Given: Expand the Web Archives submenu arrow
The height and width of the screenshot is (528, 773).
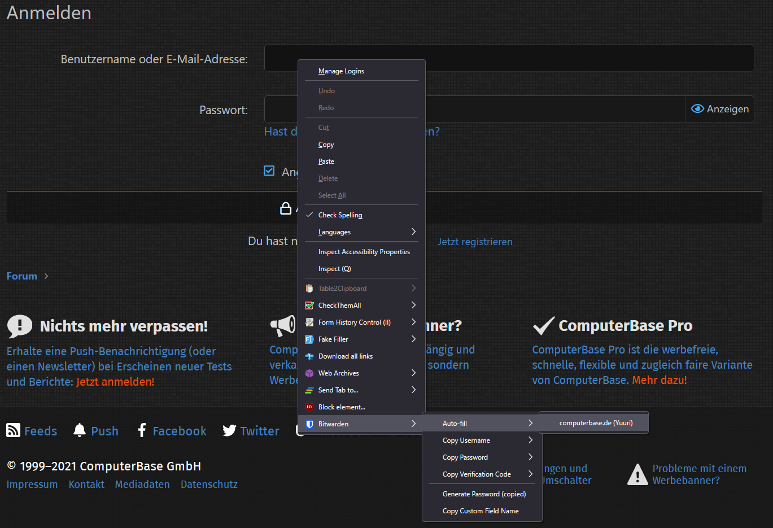Looking at the screenshot, I should (x=414, y=373).
